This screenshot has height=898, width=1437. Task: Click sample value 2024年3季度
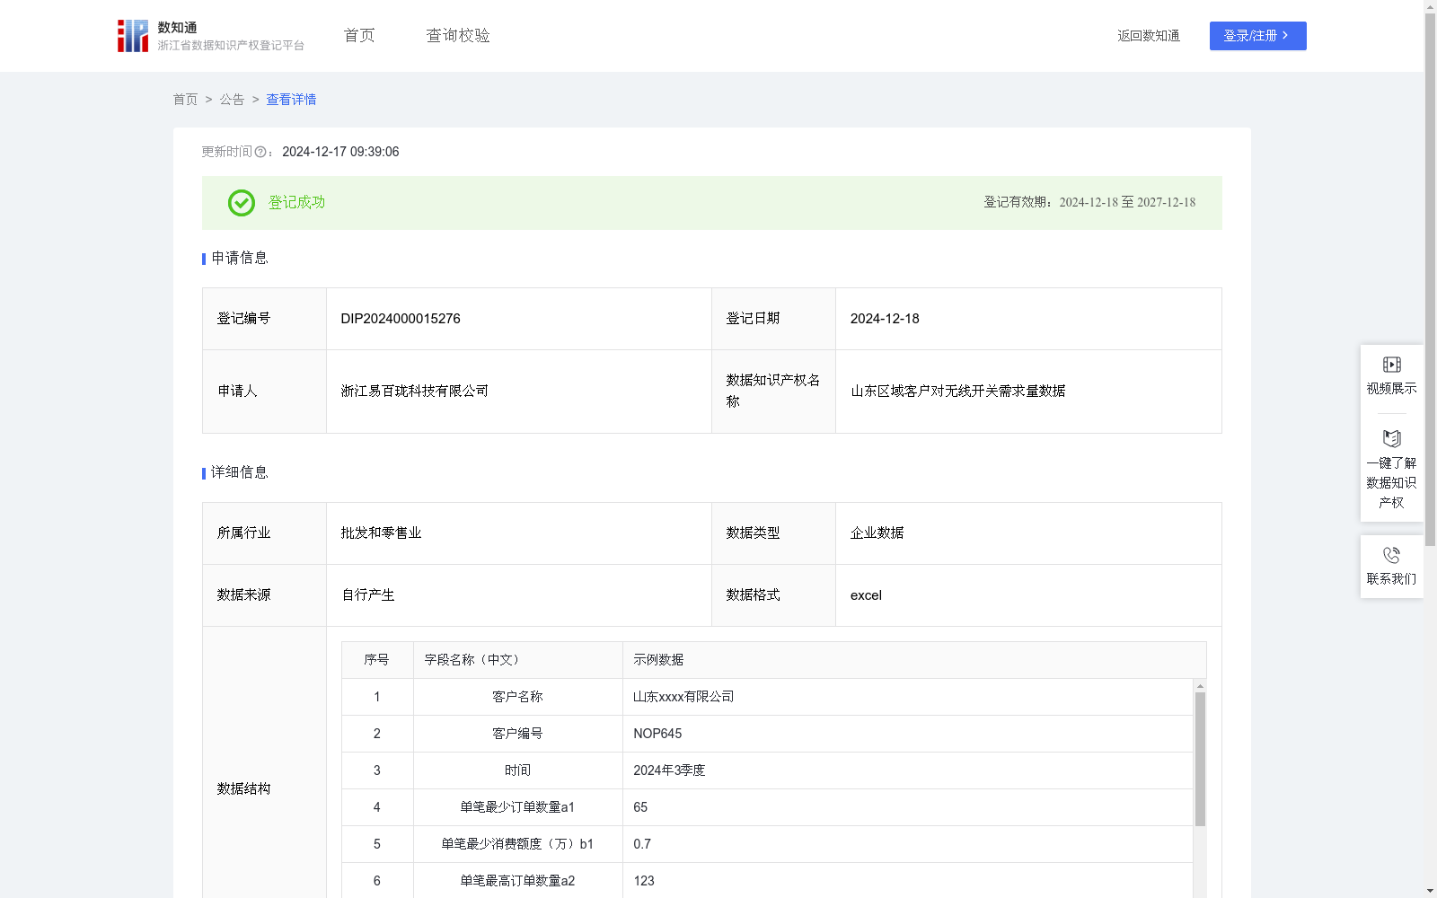(x=669, y=770)
